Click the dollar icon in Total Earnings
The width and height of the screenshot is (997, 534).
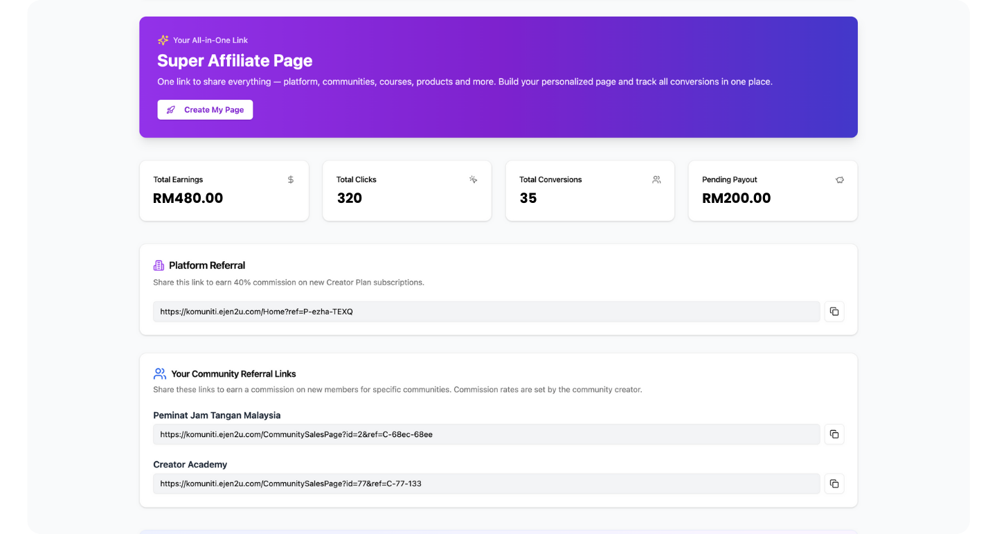[x=291, y=179]
